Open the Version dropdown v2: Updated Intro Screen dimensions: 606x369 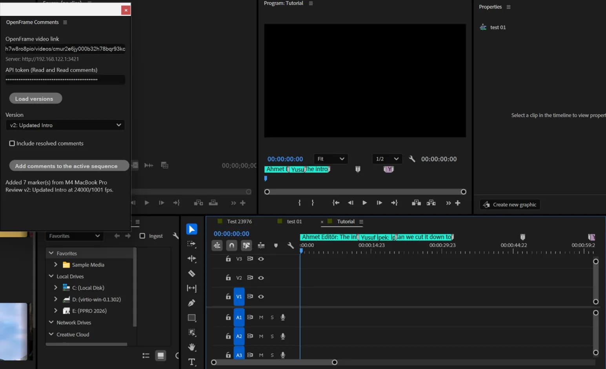tap(65, 125)
